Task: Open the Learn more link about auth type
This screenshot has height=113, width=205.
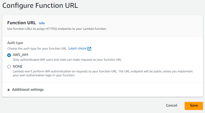Action: click(x=78, y=48)
